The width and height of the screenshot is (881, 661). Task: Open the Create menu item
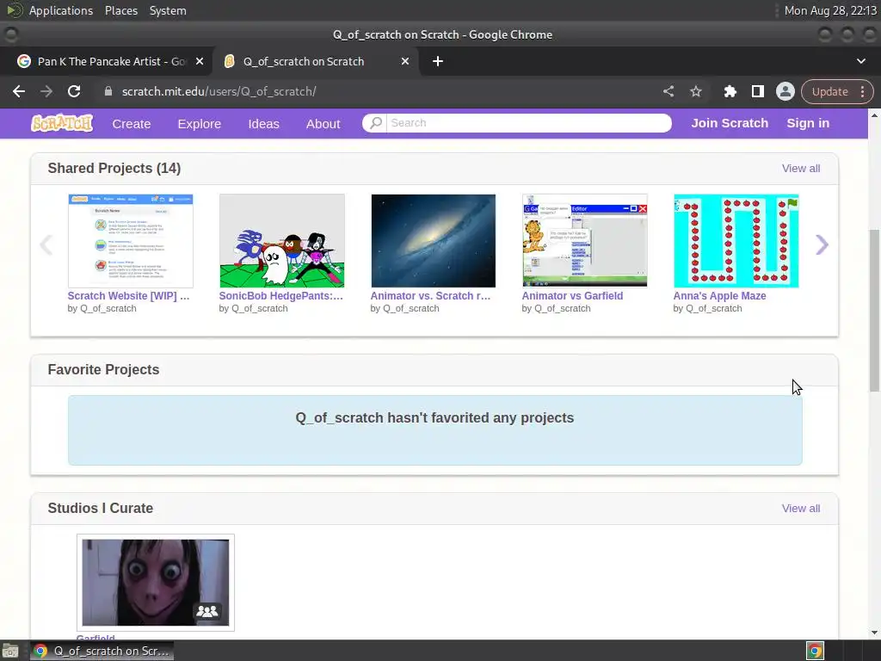[132, 124]
